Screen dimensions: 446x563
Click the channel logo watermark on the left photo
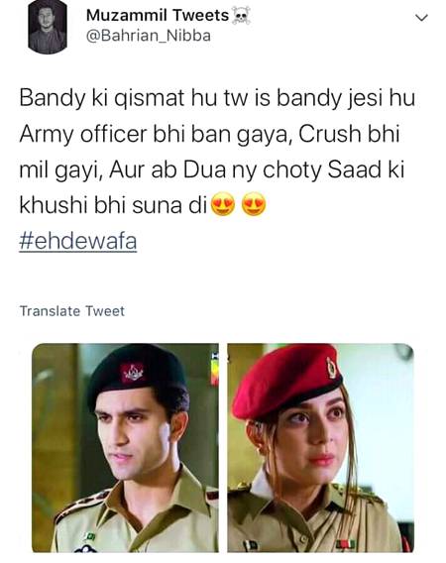215,369
